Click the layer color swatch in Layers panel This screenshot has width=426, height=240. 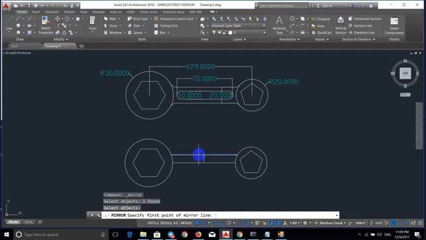coord(230,33)
